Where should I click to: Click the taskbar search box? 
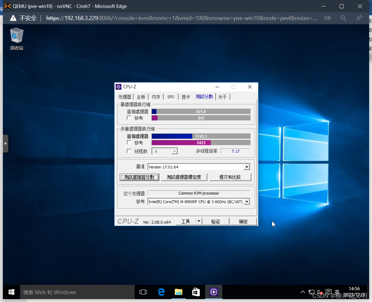click(77, 292)
